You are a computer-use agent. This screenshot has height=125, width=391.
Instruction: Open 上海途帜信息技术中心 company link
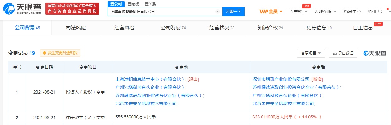151,79
